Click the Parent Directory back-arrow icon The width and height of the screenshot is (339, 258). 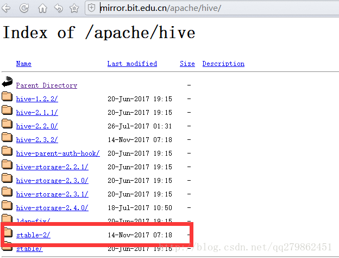tap(8, 82)
